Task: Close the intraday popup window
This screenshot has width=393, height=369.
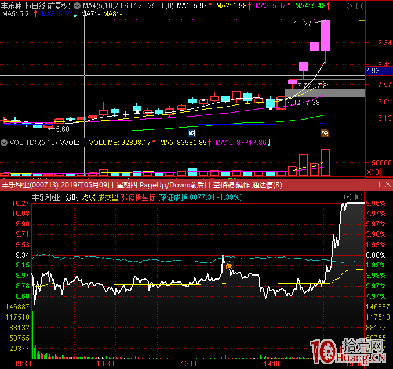Action: pyautogui.click(x=388, y=184)
